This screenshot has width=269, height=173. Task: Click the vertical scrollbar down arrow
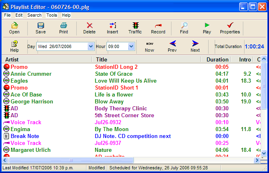pyautogui.click(x=264, y=153)
